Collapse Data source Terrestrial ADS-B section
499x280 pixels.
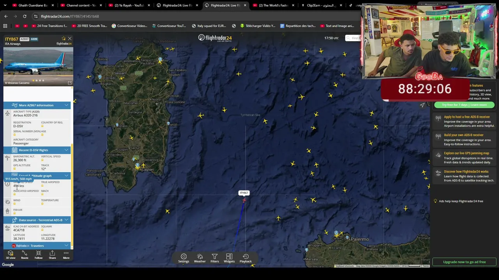point(37,220)
